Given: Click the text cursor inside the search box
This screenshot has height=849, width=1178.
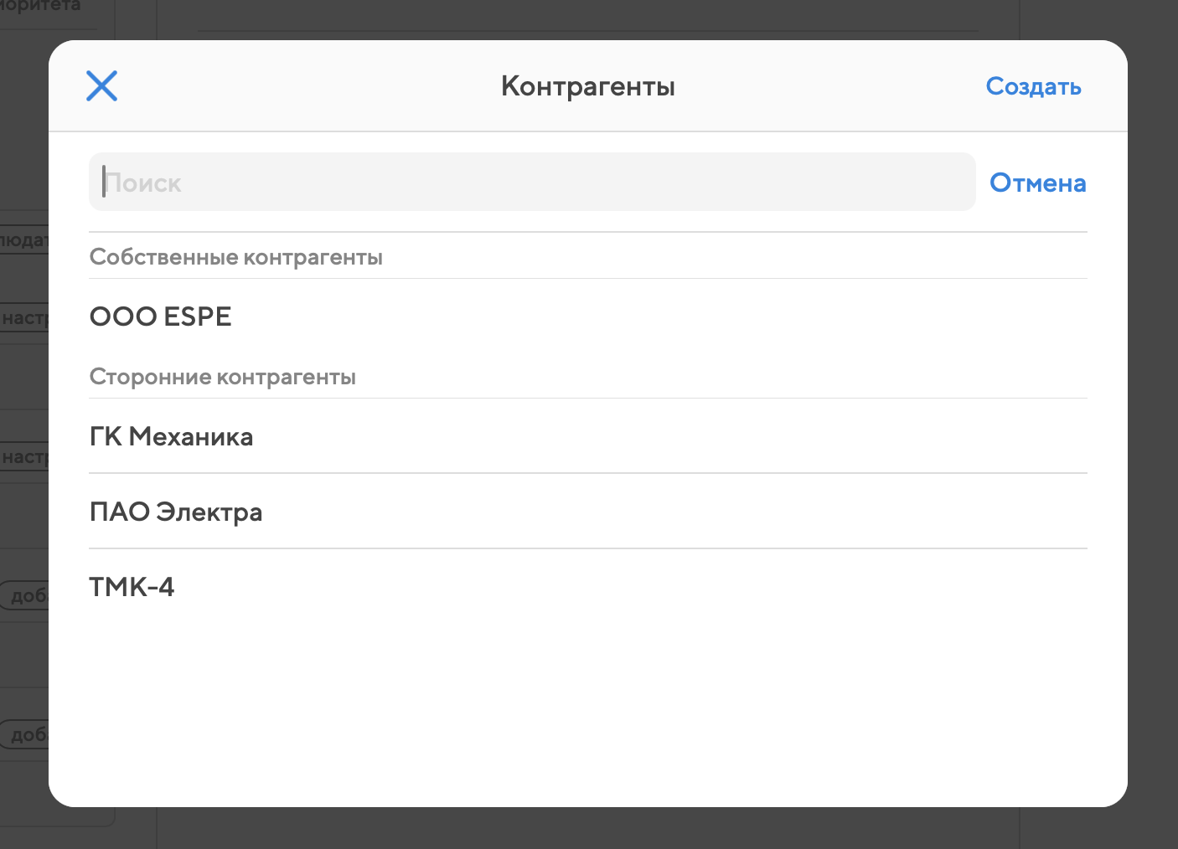Looking at the screenshot, I should click(x=104, y=182).
